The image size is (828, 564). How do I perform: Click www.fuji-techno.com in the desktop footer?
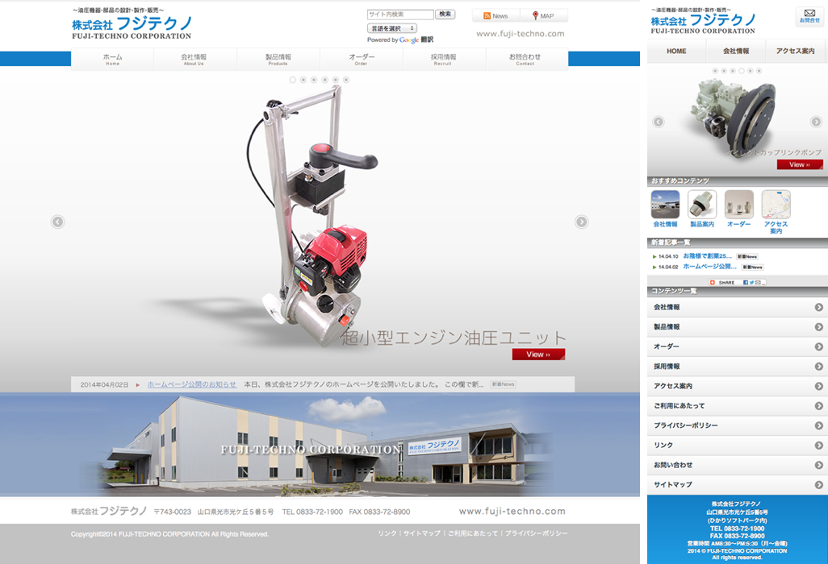(x=512, y=512)
